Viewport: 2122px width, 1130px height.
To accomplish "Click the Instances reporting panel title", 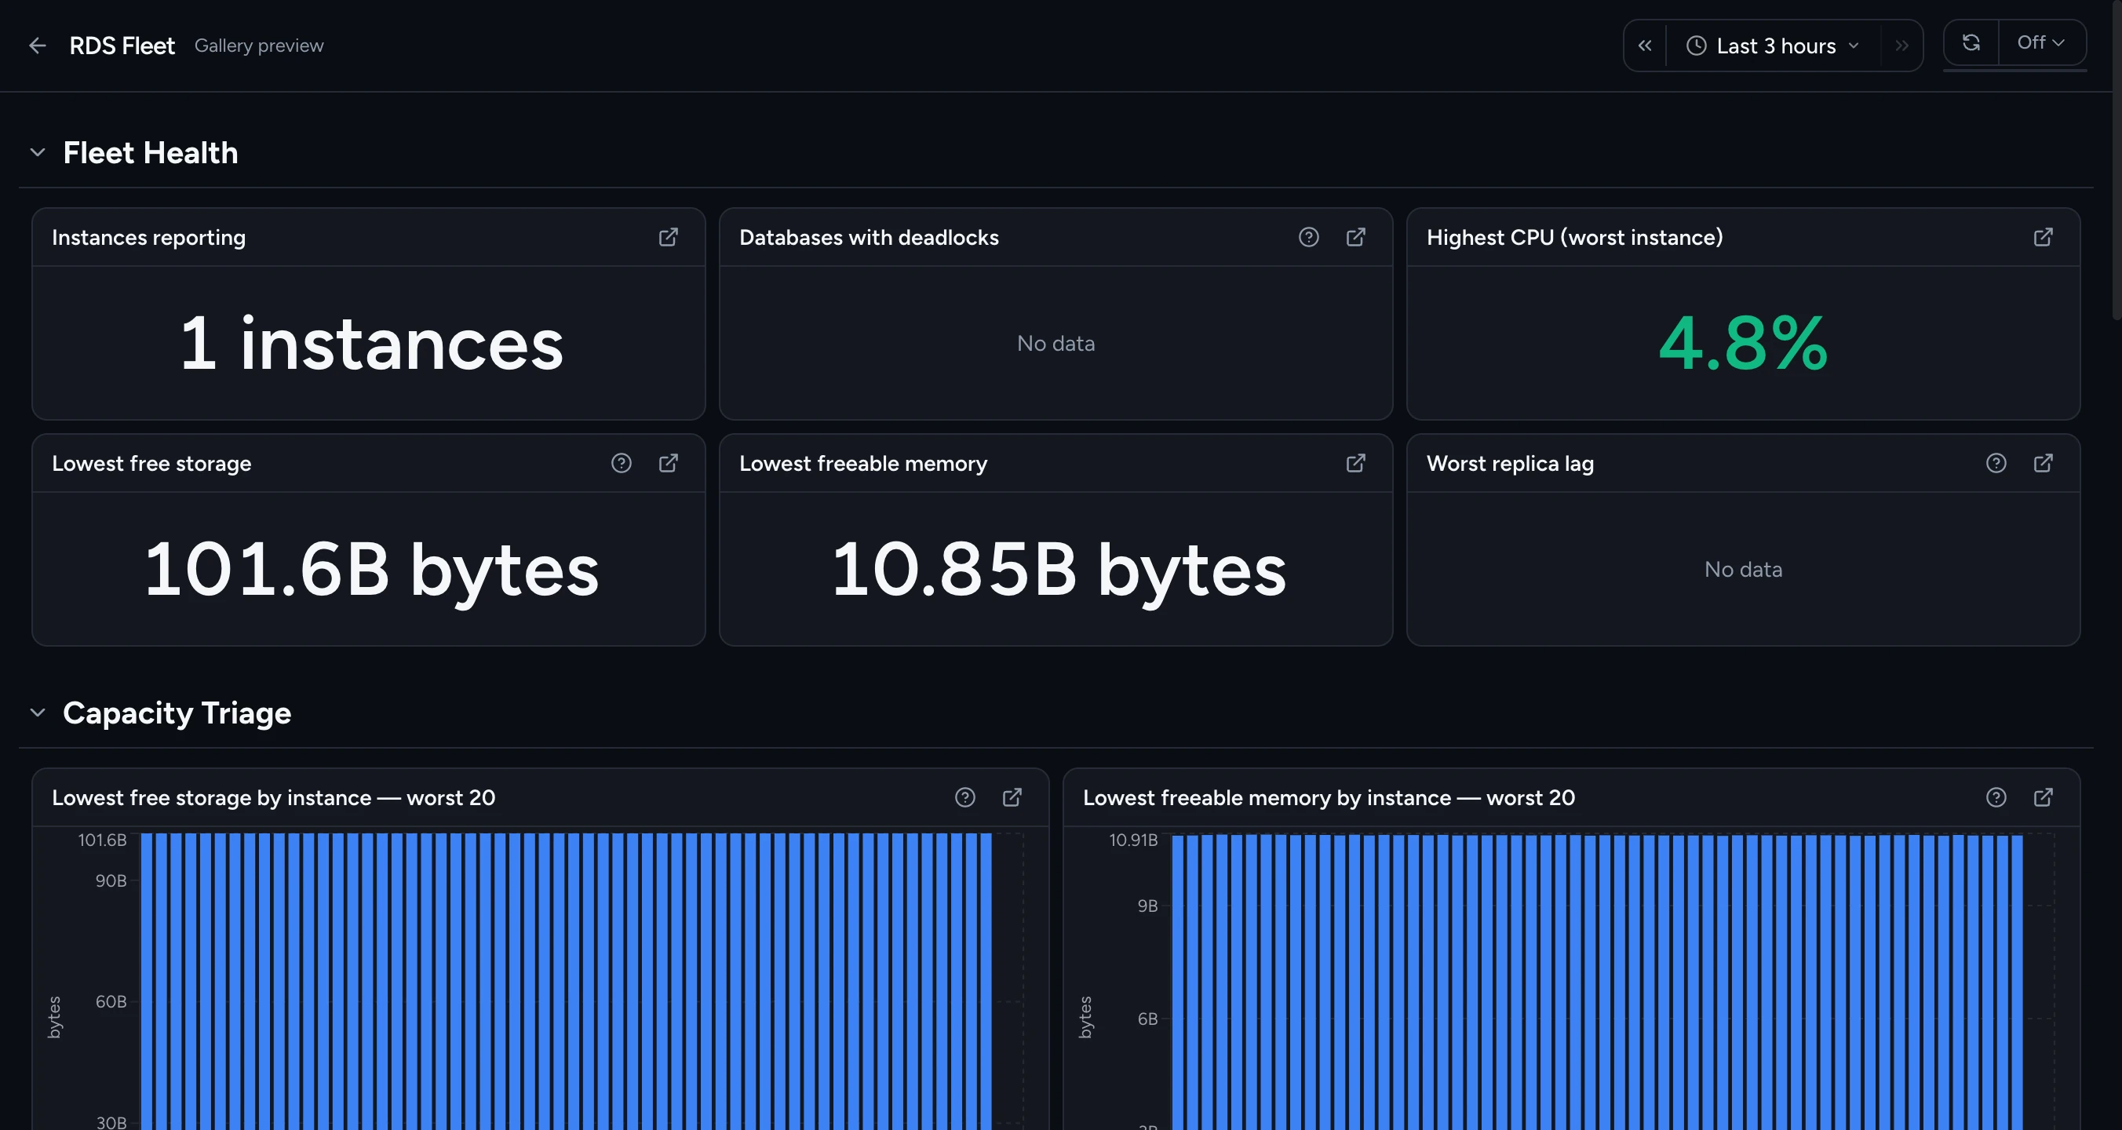I will (x=148, y=237).
